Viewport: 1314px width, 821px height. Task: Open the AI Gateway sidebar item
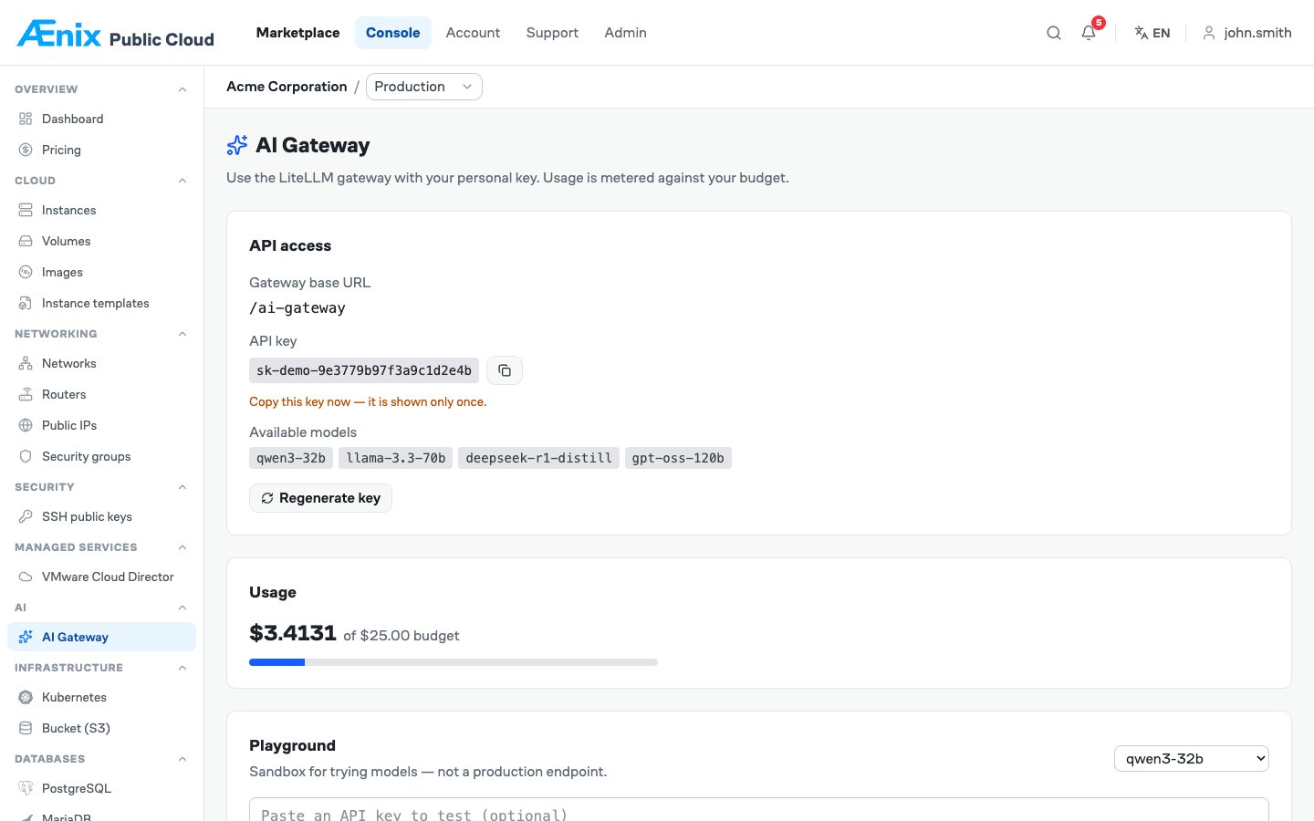tap(101, 637)
